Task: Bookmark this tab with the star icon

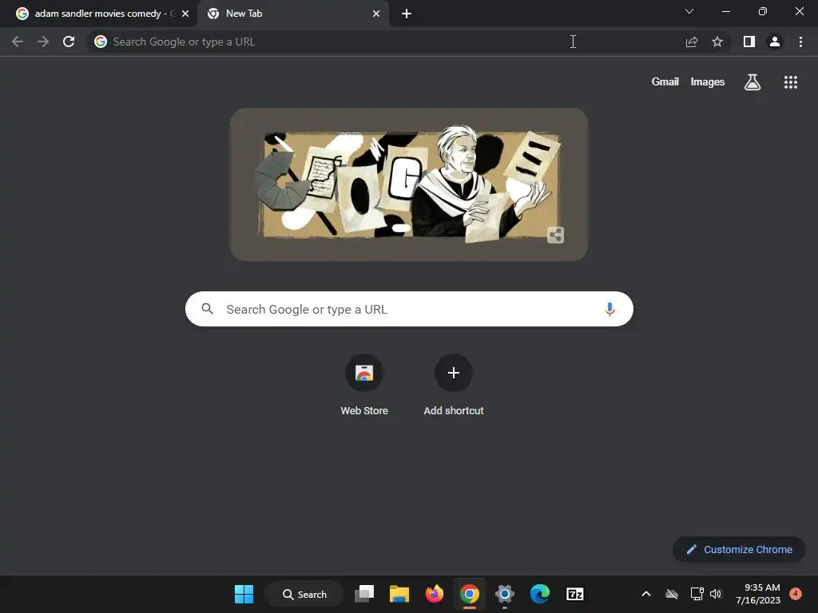Action: pyautogui.click(x=717, y=42)
